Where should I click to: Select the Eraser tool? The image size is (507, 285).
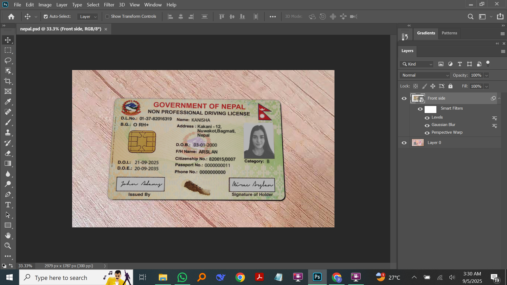(8, 153)
